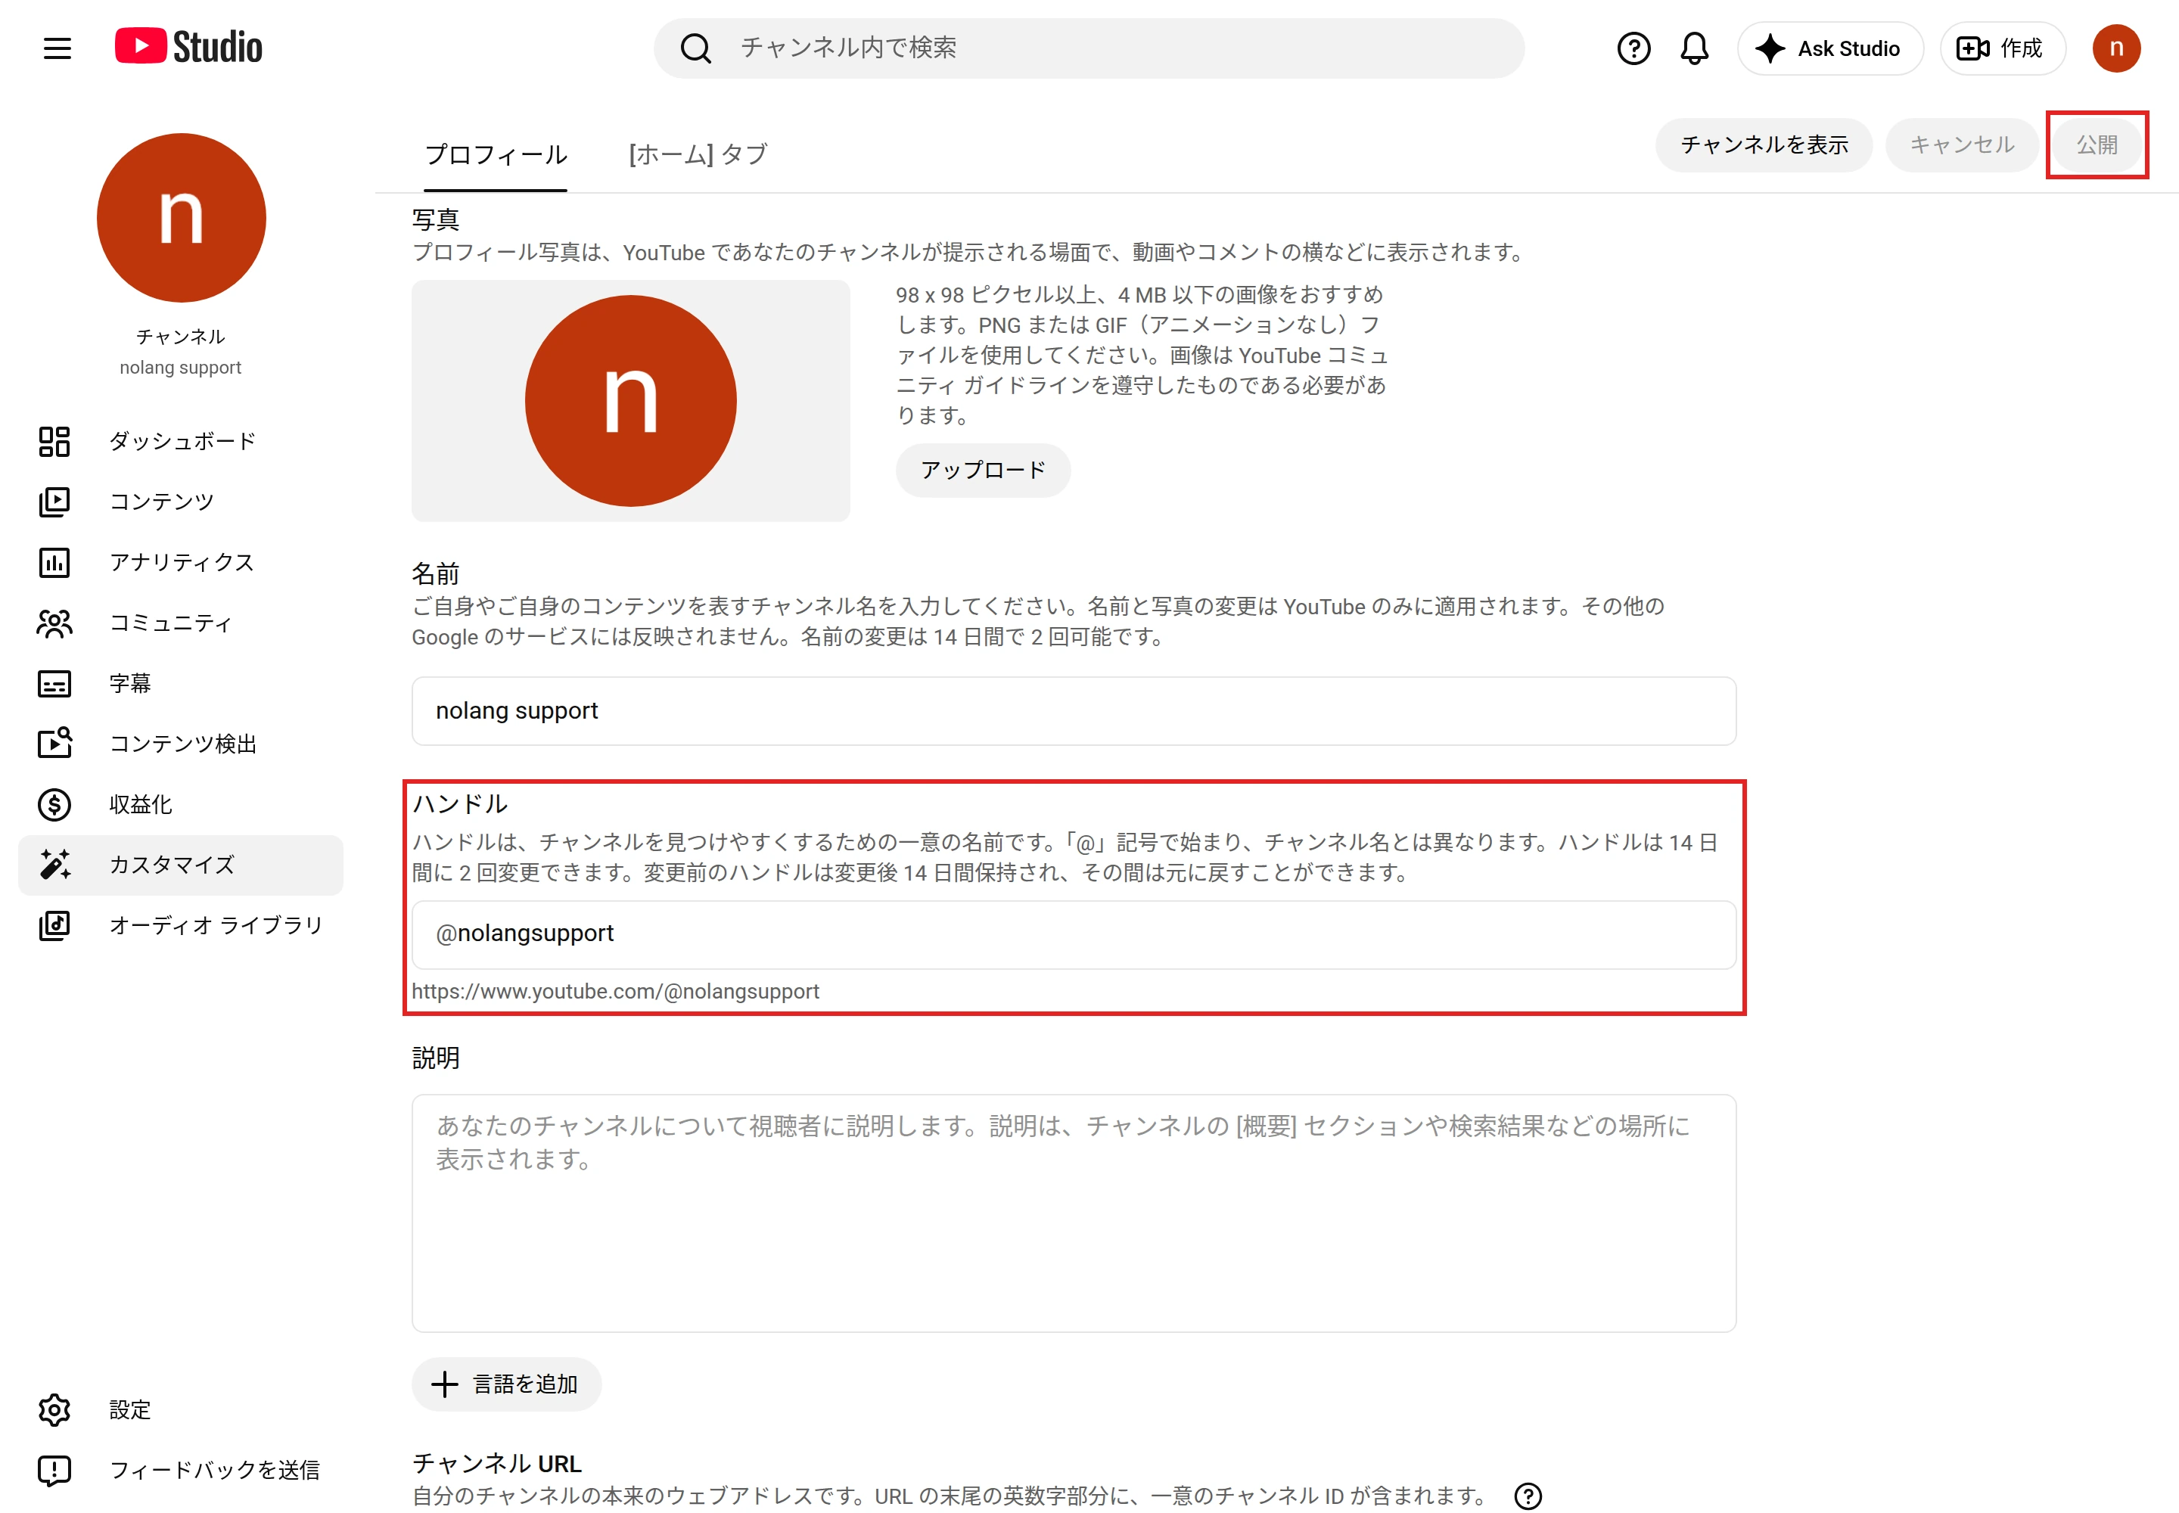Open the hamburger navigation menu
Viewport: 2179px width, 1513px height.
tap(57, 48)
